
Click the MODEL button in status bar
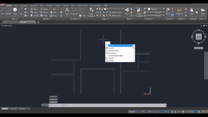132,112
